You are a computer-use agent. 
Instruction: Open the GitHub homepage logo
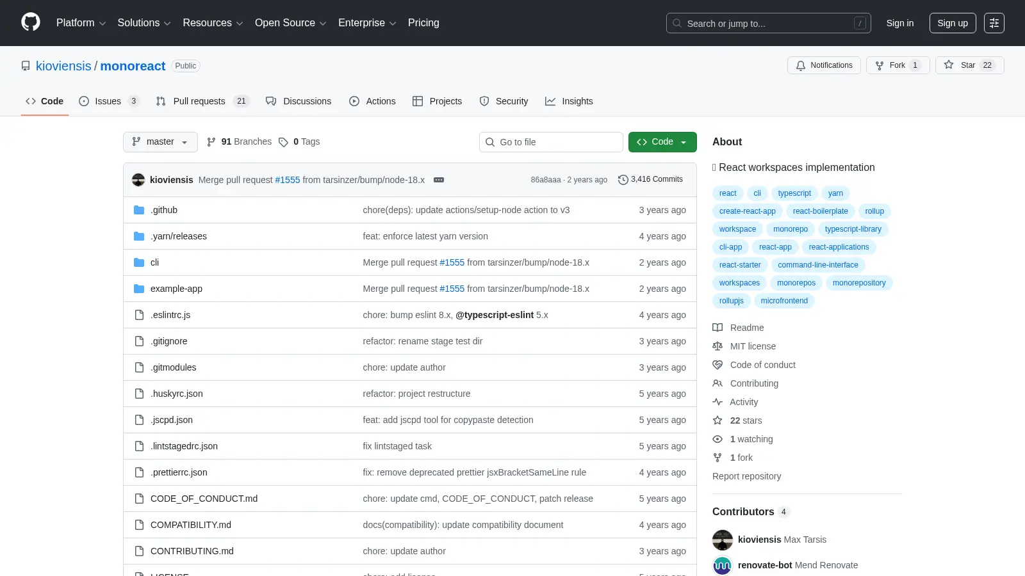31,22
